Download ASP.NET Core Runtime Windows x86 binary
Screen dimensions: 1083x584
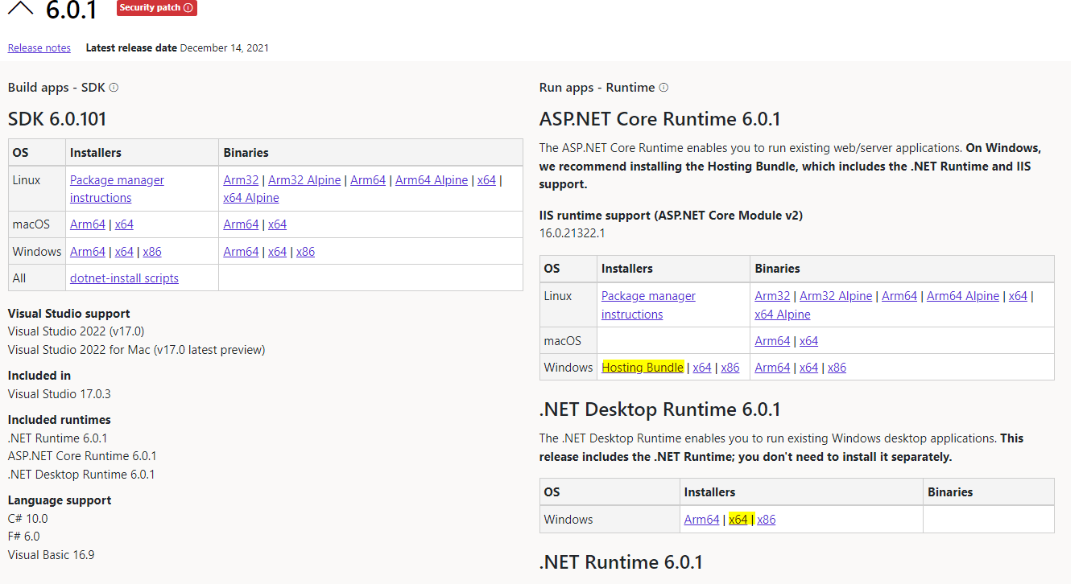coord(837,368)
